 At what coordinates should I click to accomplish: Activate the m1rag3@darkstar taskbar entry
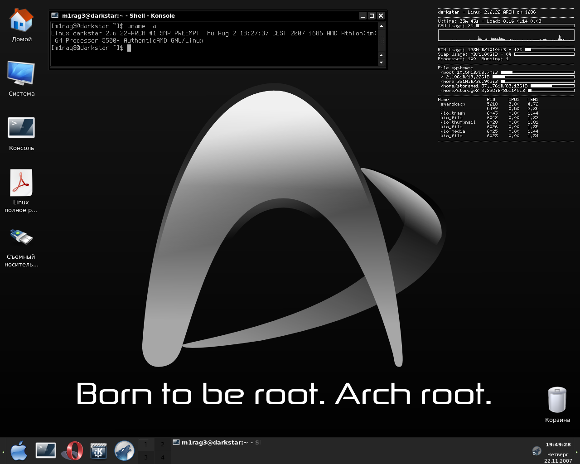[x=216, y=443]
